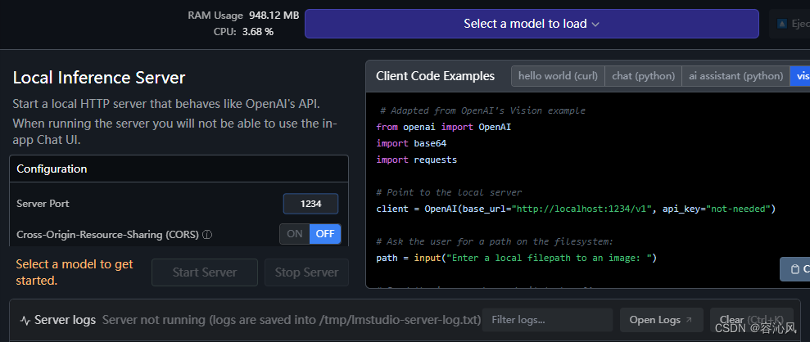Turn CORS ON

coord(295,234)
